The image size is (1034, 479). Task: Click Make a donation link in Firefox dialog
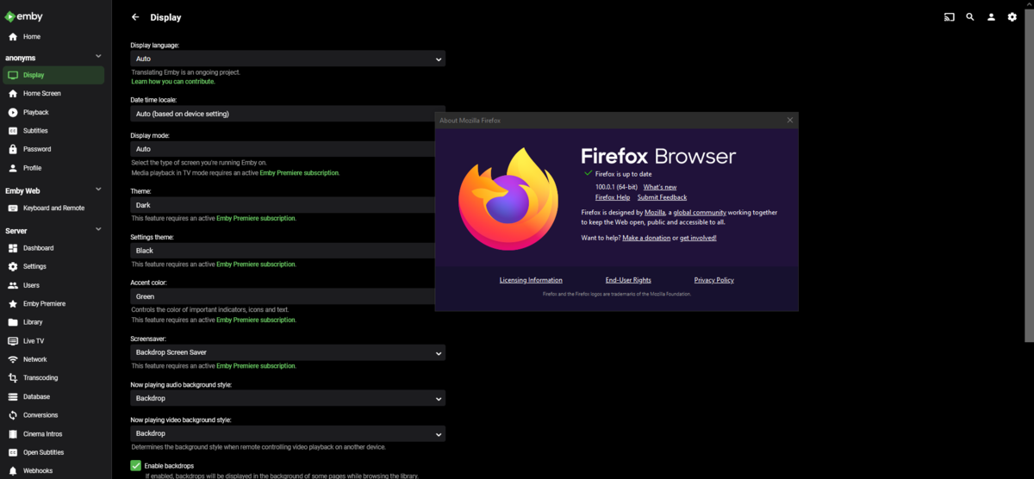(646, 238)
